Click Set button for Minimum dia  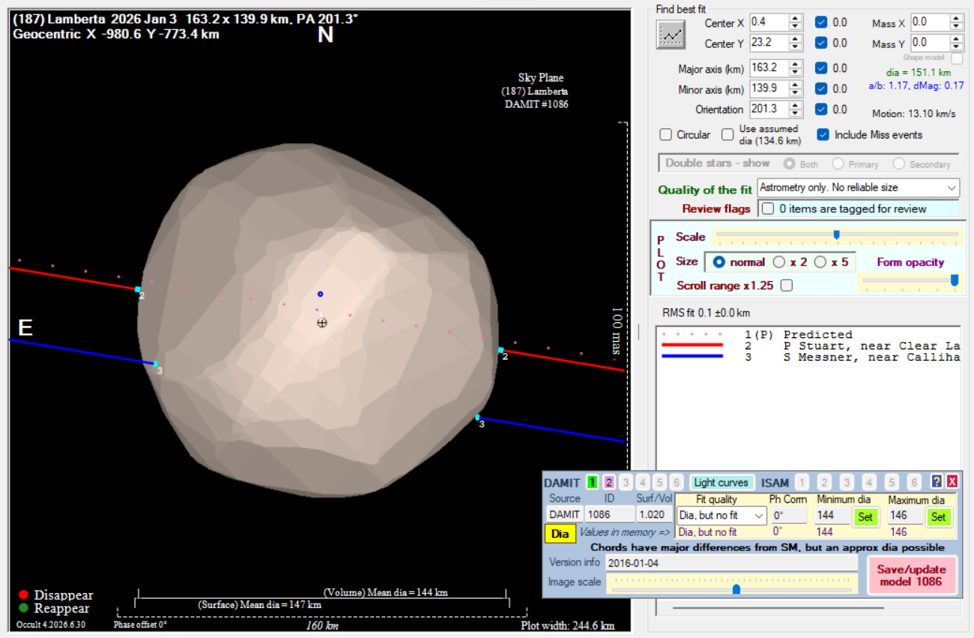865,516
